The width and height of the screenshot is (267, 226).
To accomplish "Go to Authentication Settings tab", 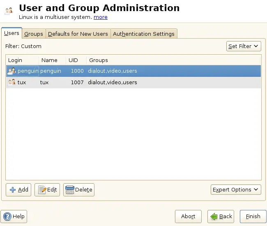I will 144,34.
